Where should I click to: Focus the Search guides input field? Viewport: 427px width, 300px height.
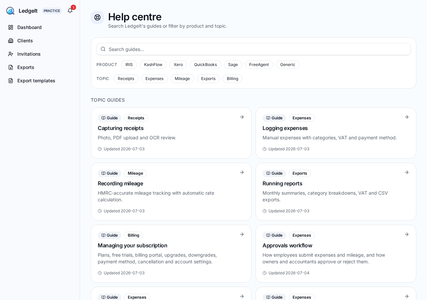[x=254, y=49]
